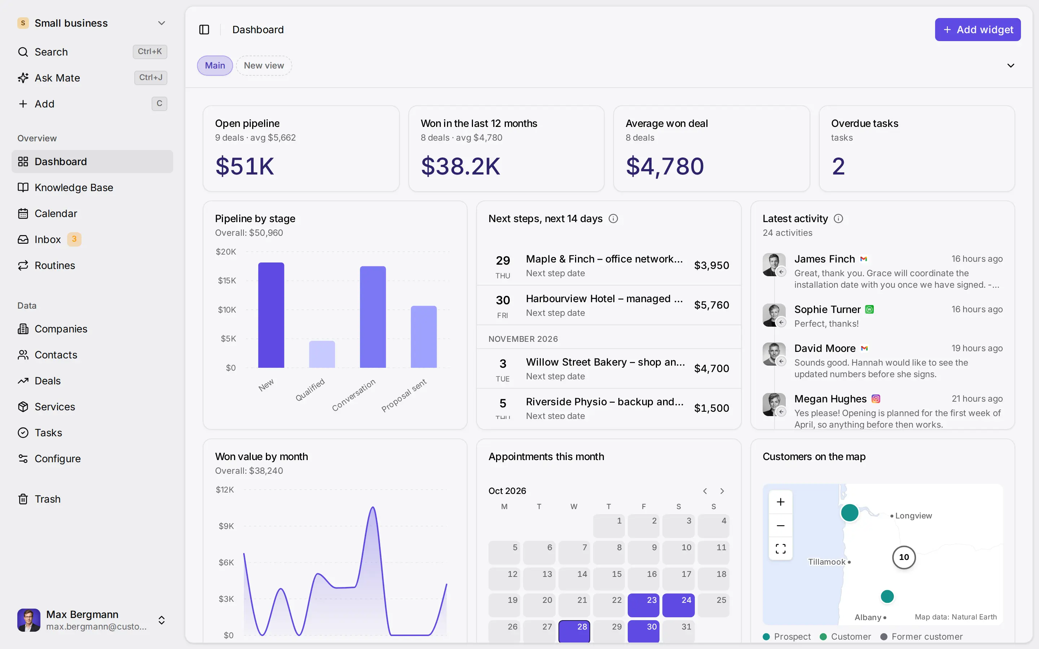Open the Calendar sidebar icon

click(x=23, y=213)
